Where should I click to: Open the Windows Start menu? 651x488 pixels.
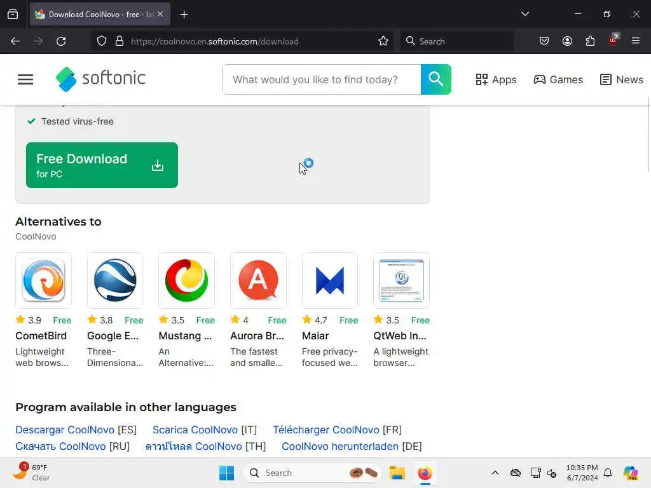(227, 473)
